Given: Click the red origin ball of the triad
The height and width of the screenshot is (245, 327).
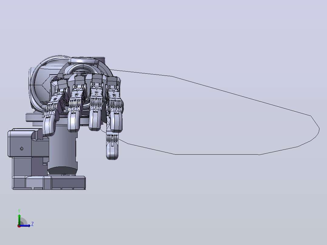Looking at the screenshot, I should 19,226.
